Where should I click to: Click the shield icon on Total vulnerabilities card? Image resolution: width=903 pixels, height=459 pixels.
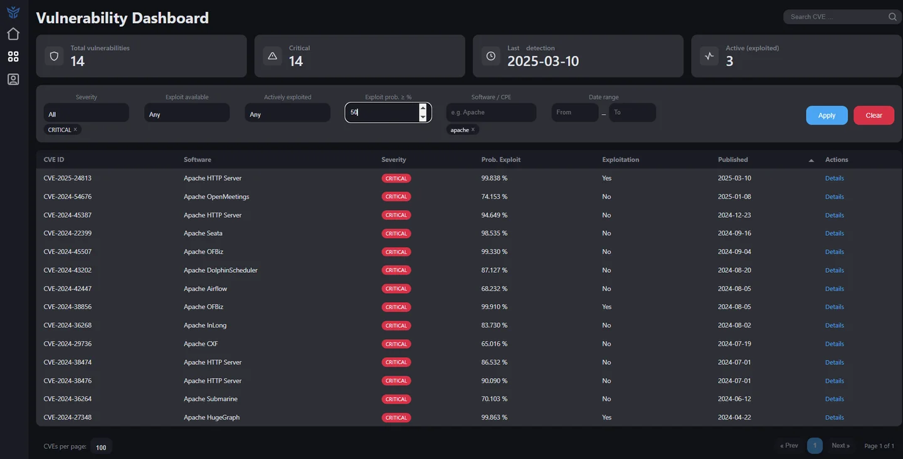[x=55, y=56]
